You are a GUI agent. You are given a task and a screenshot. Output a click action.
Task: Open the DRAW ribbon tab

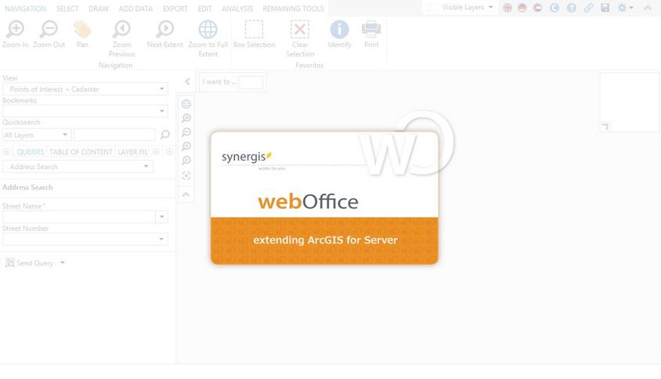pyautogui.click(x=99, y=9)
